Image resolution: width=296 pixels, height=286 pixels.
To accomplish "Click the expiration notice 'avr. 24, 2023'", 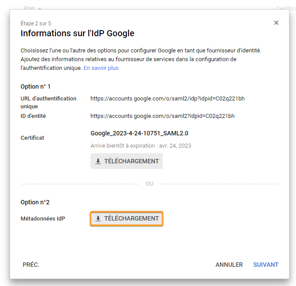I will click(141, 146).
